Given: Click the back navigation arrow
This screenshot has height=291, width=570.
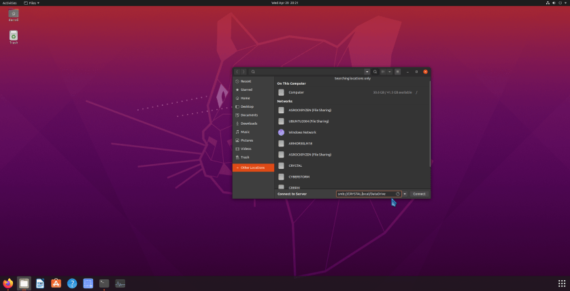Looking at the screenshot, I should coord(237,71).
